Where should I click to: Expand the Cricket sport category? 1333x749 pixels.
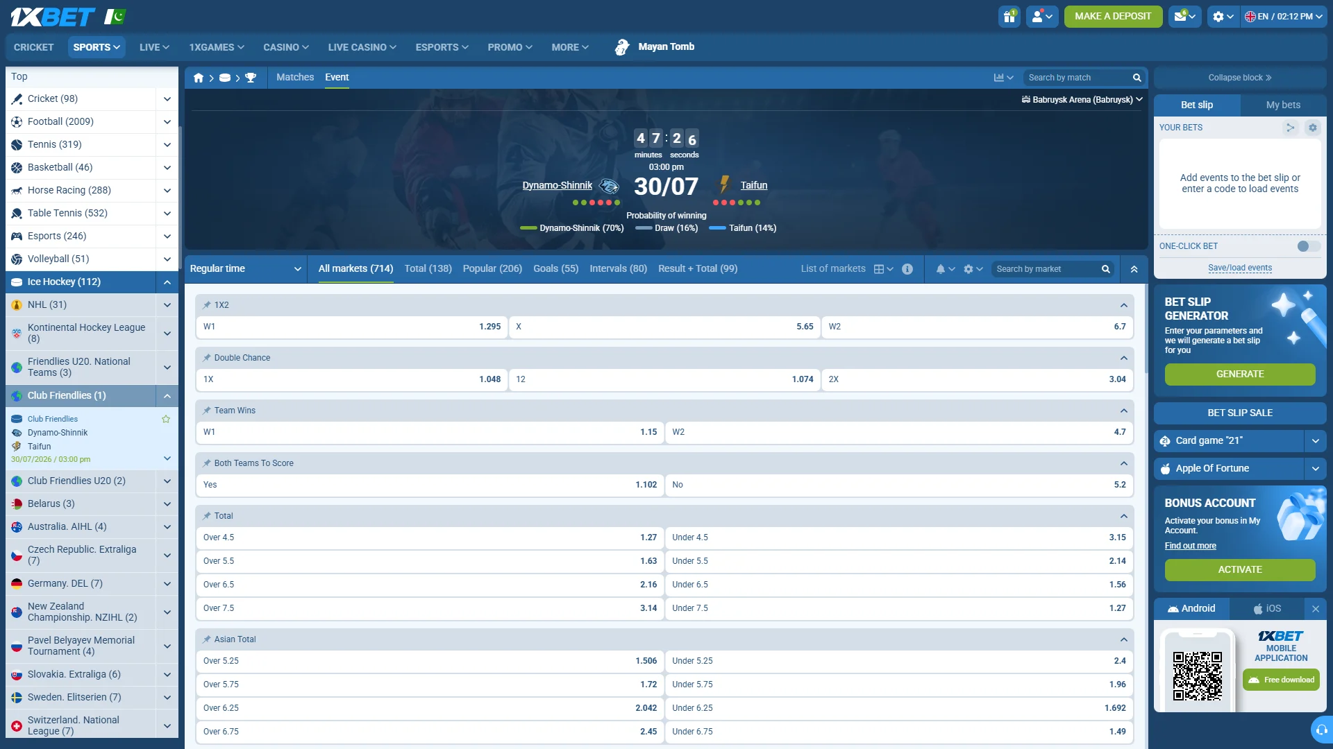(167, 99)
